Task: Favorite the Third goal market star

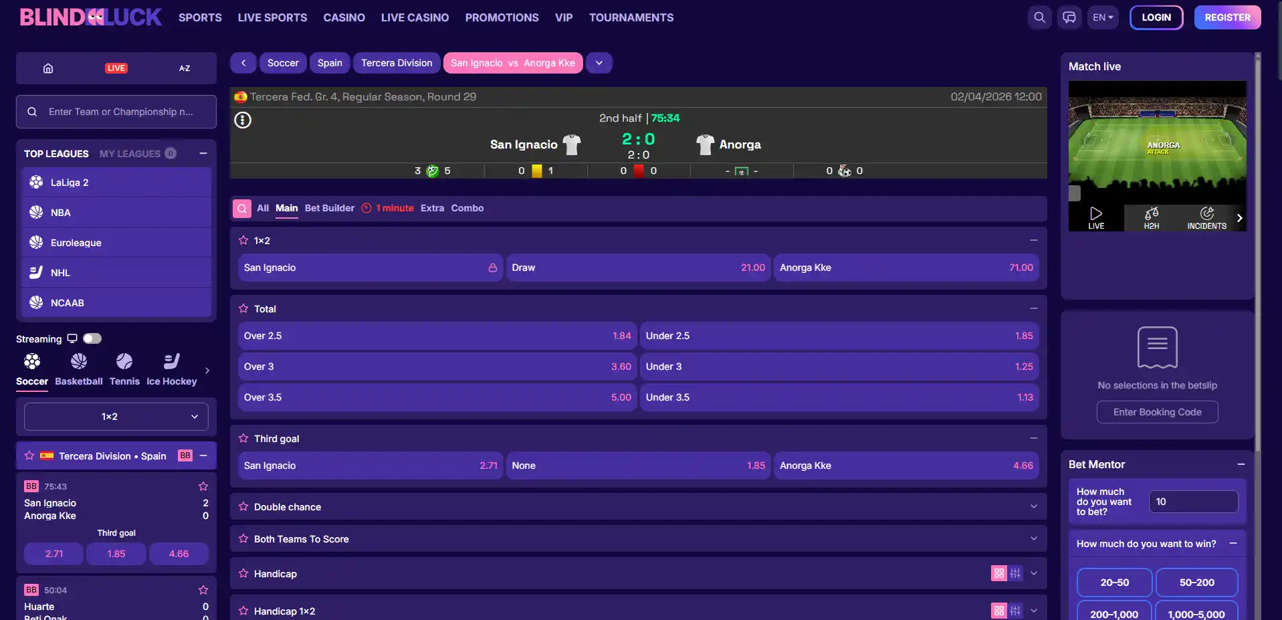Action: point(243,439)
